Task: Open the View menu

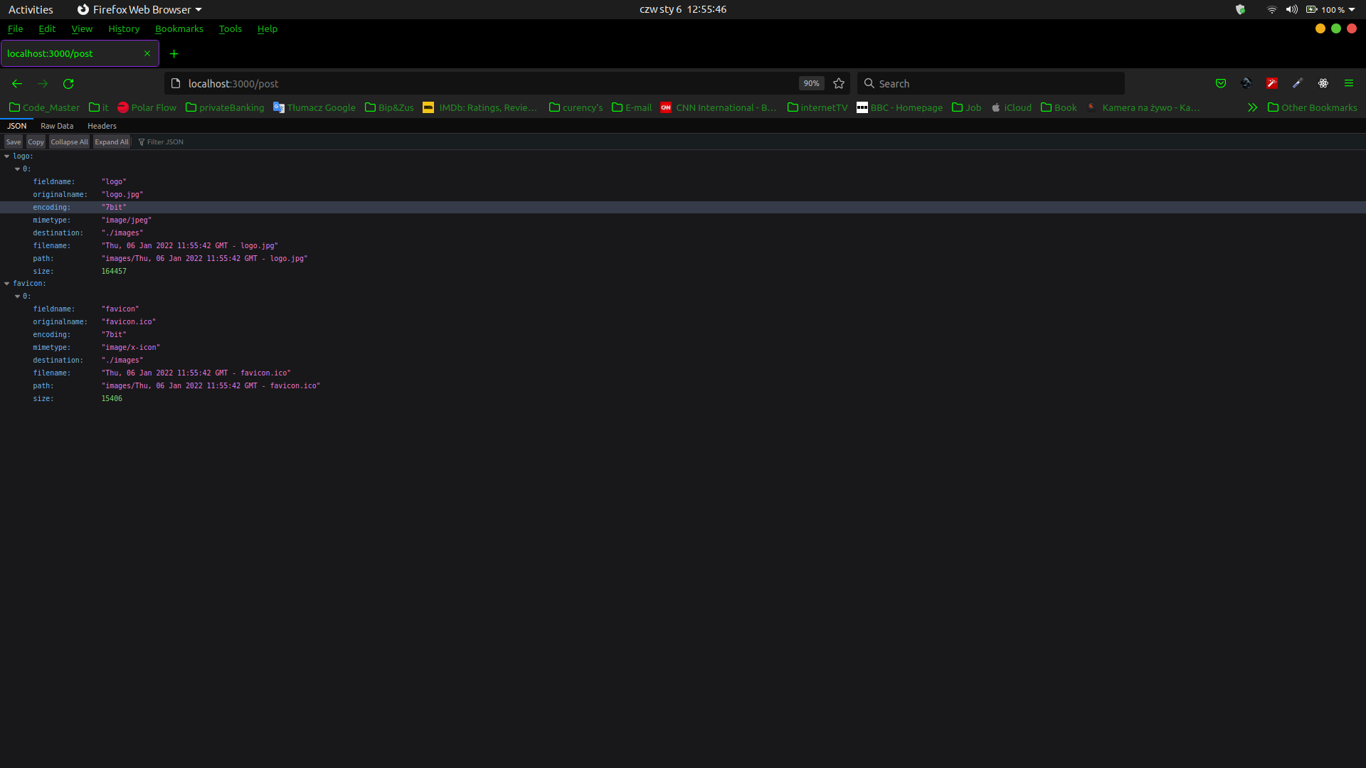Action: 82,29
